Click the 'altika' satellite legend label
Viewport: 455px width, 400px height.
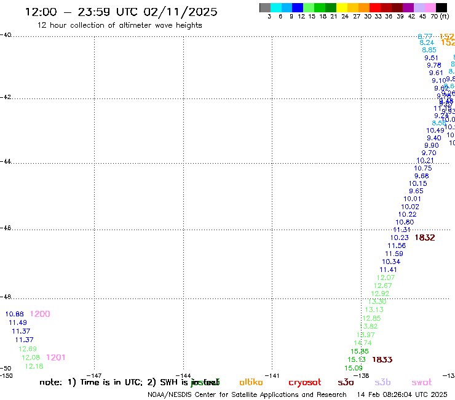pos(251,382)
